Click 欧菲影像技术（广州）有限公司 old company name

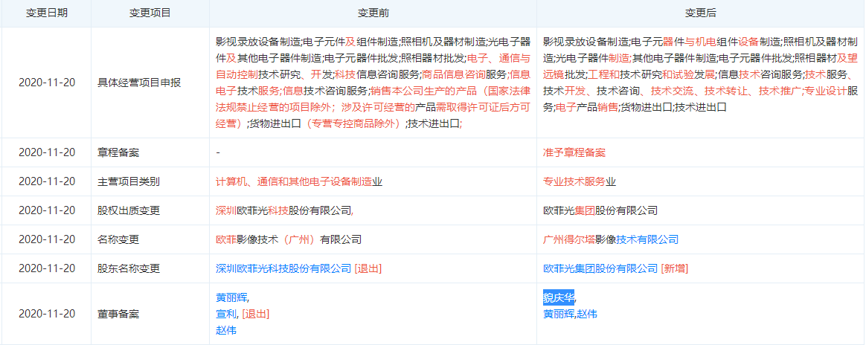pos(289,239)
